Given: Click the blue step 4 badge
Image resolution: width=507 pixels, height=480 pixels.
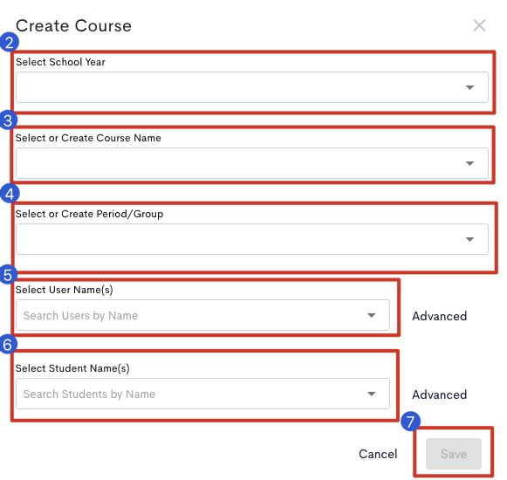Looking at the screenshot, I should [10, 194].
